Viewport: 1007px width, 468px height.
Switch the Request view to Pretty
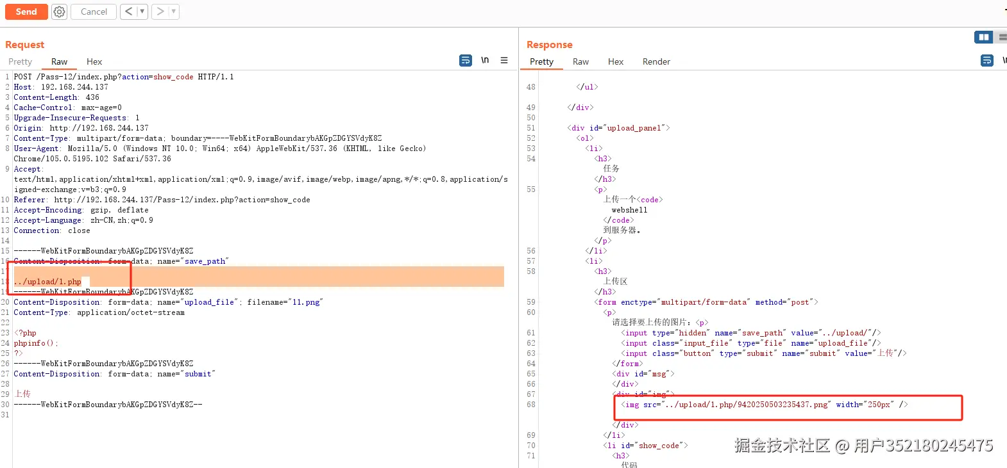(x=20, y=61)
